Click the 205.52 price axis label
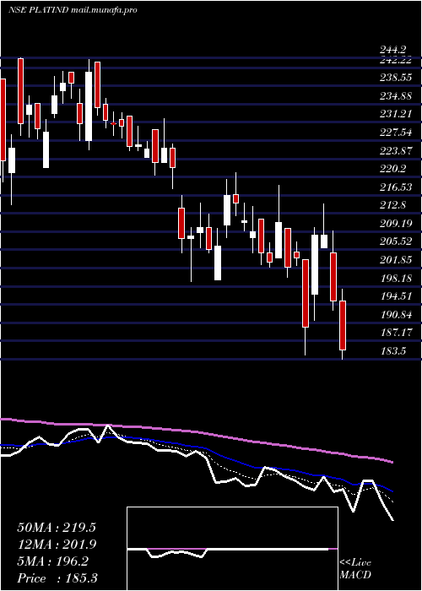Screen dimensions: 422x591 click(395, 241)
